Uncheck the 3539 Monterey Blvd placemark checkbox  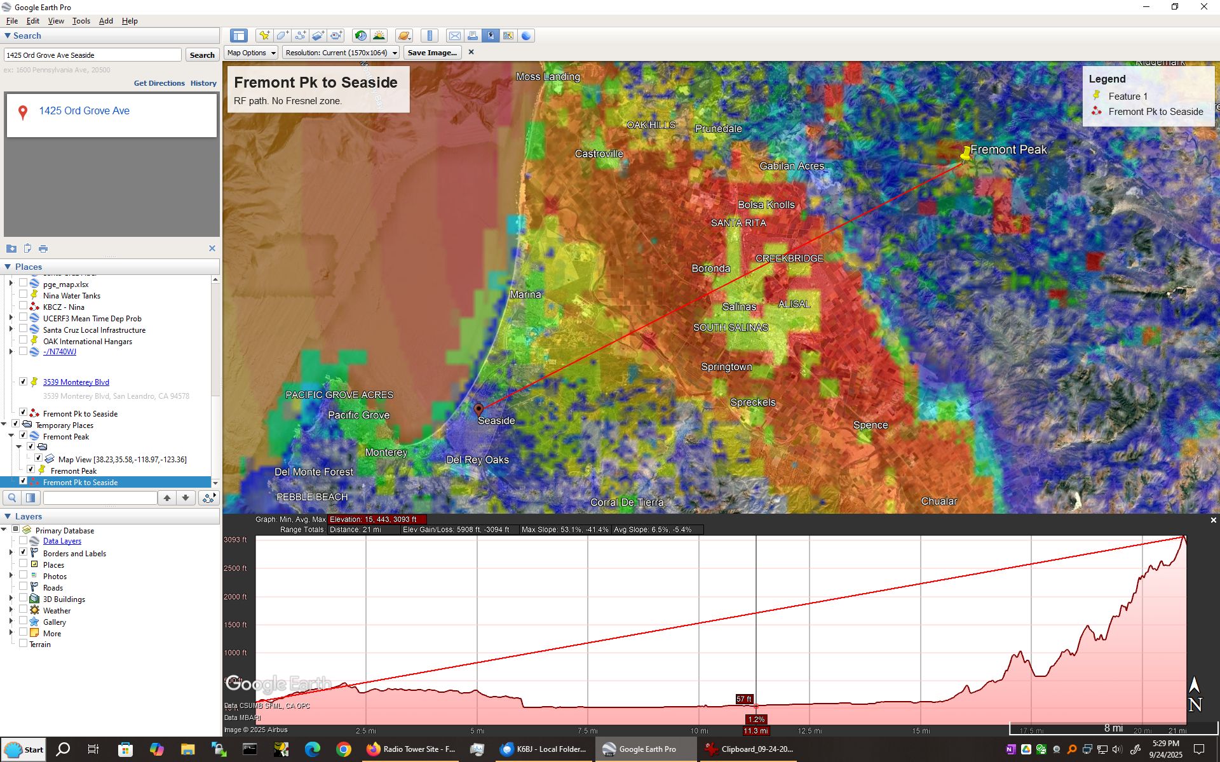24,382
